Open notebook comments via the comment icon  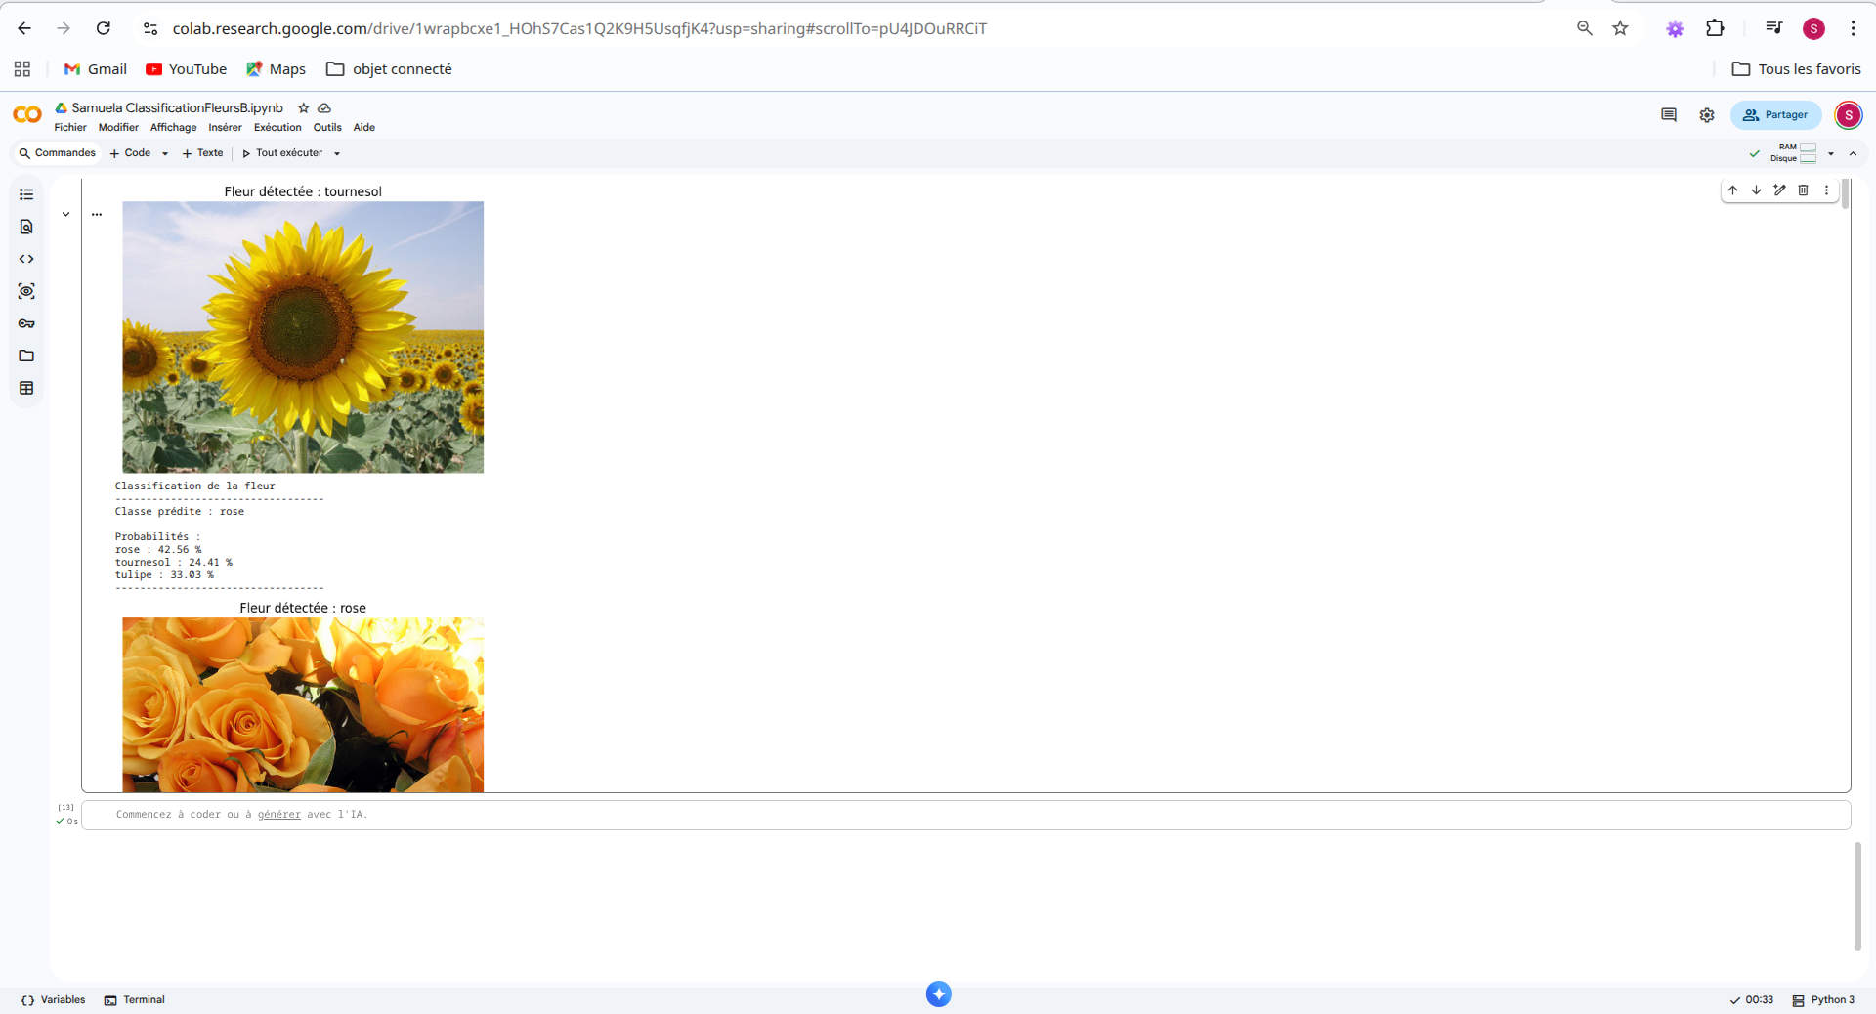coord(1669,114)
